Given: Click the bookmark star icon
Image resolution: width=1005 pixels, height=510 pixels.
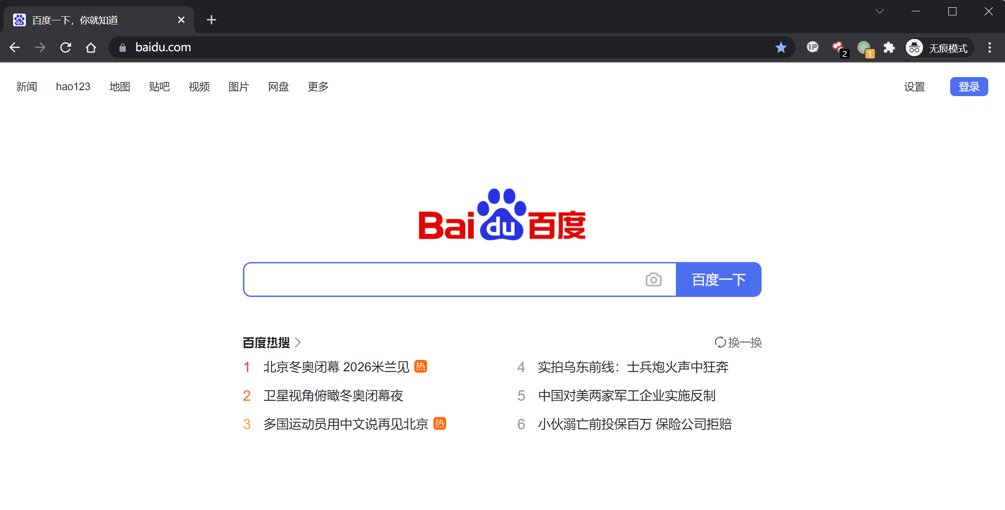Looking at the screenshot, I should click(781, 48).
